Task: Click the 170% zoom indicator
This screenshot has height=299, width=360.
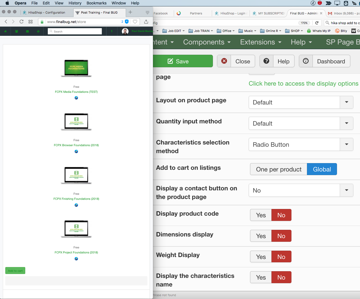Action: click(x=304, y=23)
